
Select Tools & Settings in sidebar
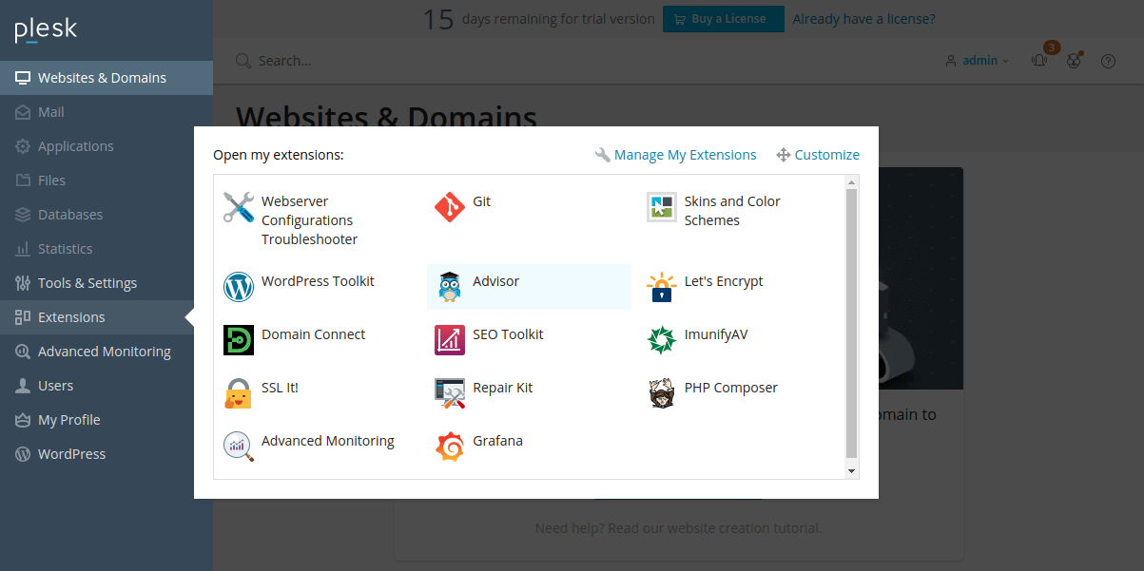coord(87,283)
